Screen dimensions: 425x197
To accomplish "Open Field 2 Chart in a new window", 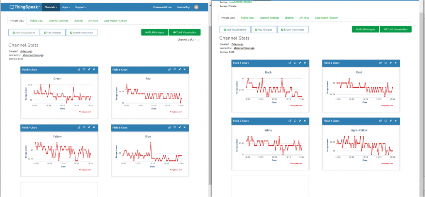I will pos(381,62).
